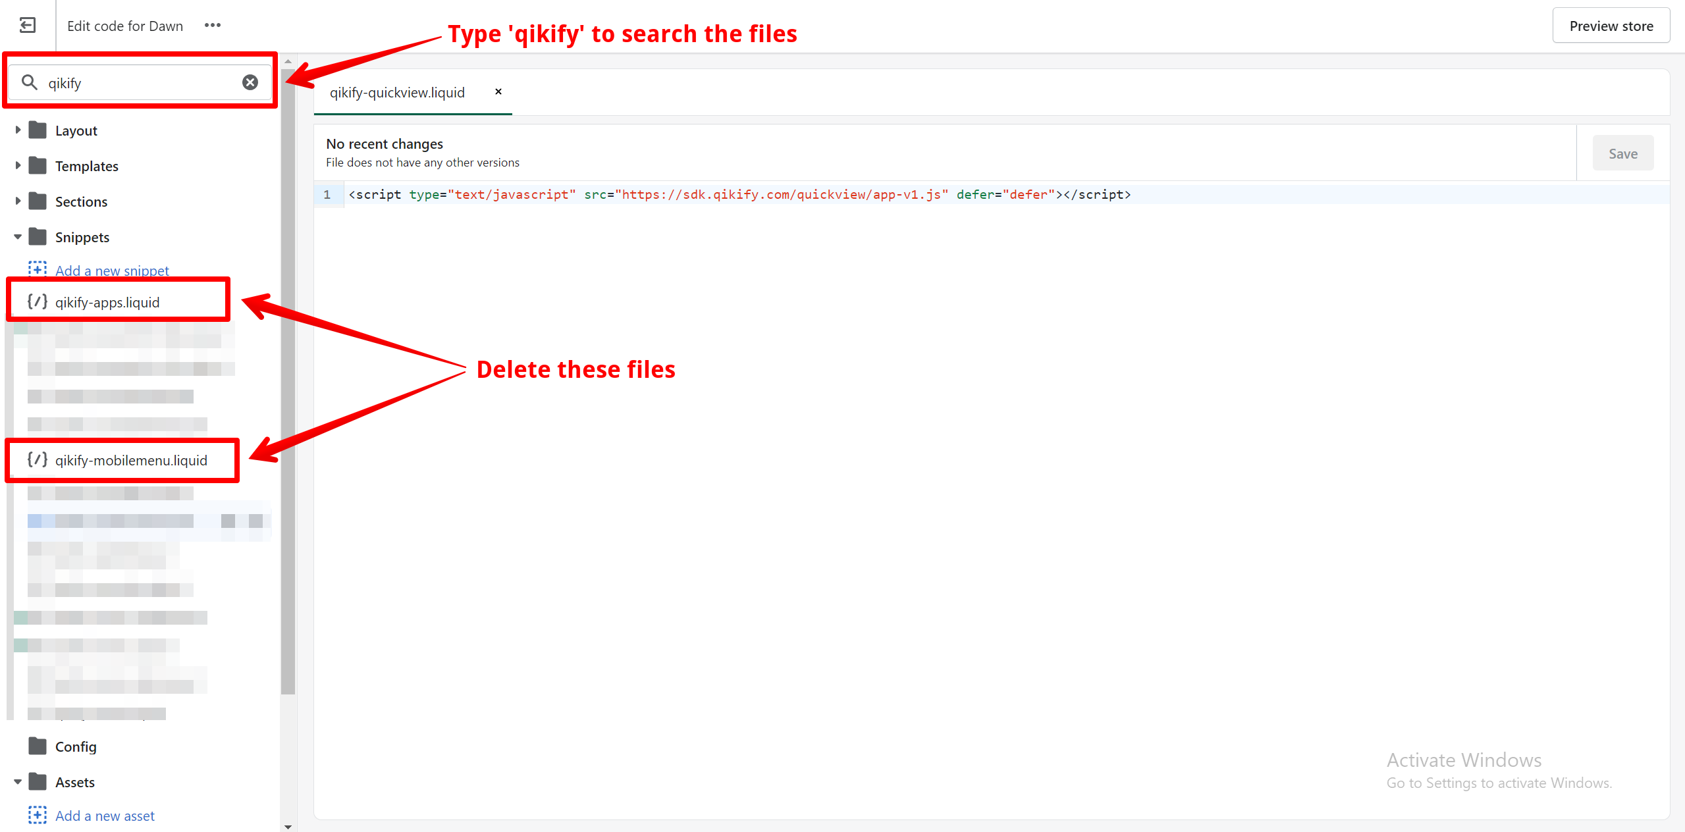Click the qikify-apps.liquid file icon
The image size is (1685, 832).
38,302
